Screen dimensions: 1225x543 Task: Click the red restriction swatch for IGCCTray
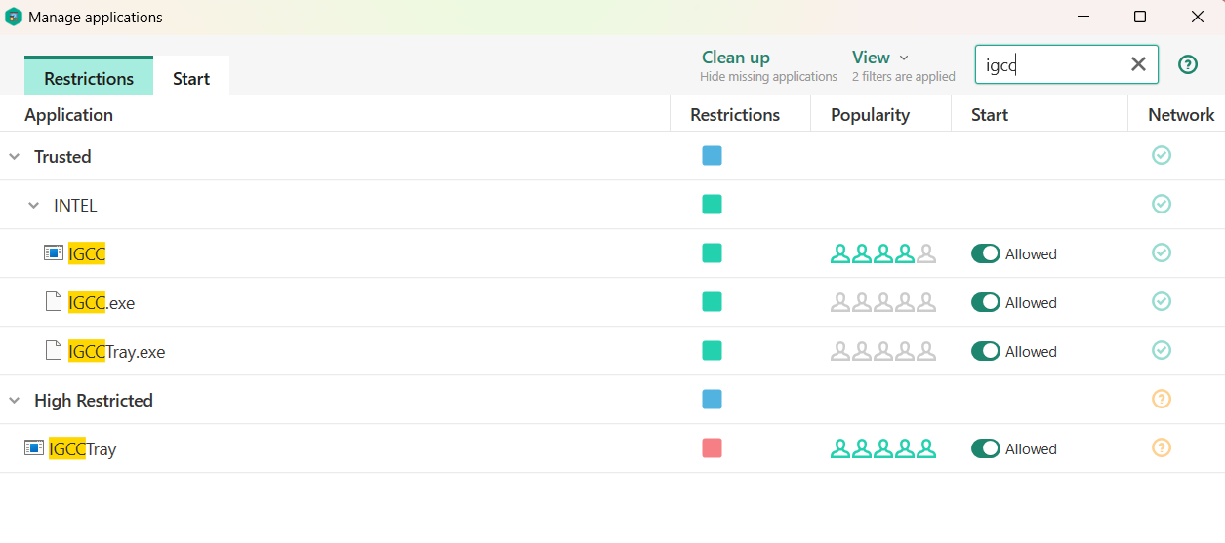[712, 448]
